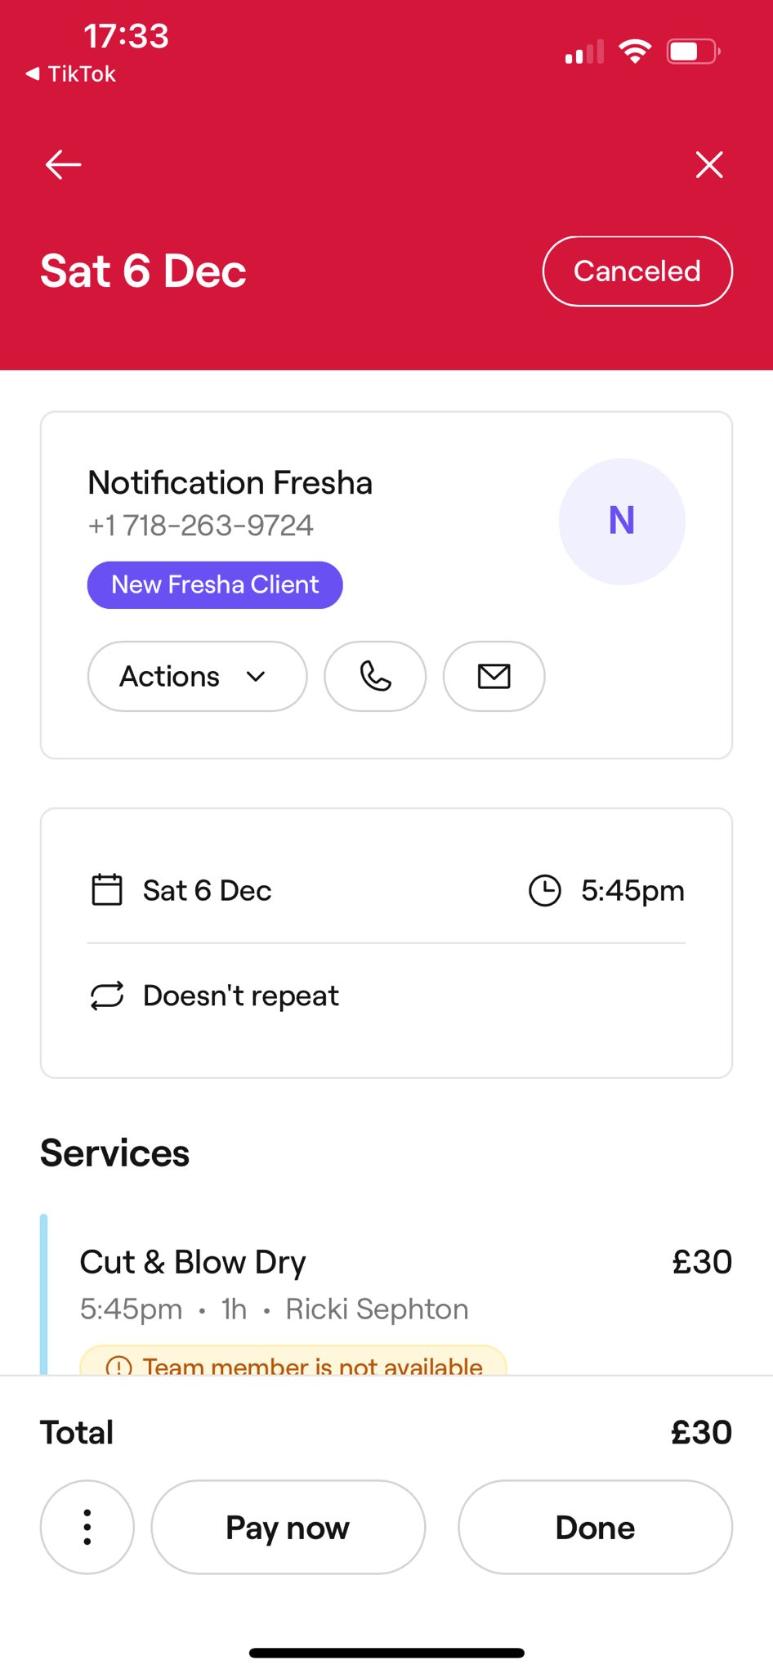The width and height of the screenshot is (773, 1674).
Task: Tap the Done button
Action: tap(595, 1527)
